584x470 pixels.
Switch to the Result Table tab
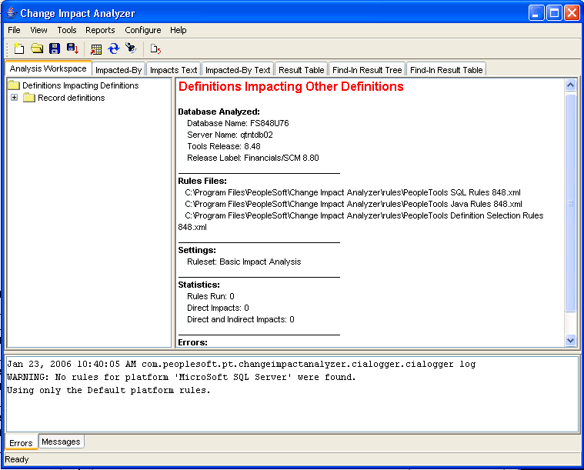pyautogui.click(x=301, y=70)
